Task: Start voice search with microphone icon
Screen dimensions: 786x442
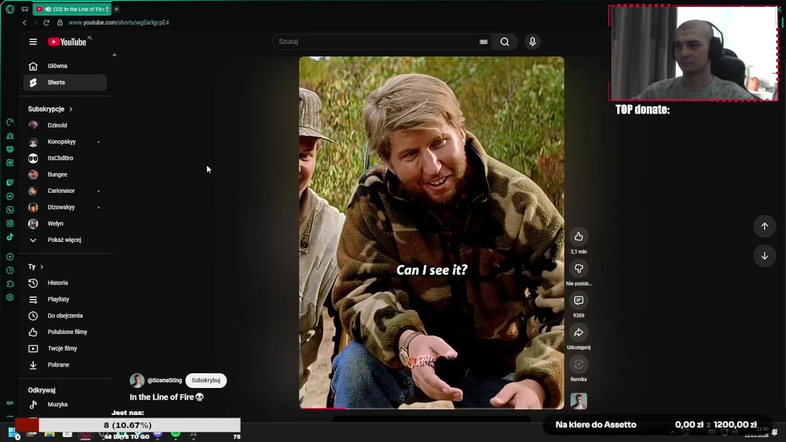Action: click(x=532, y=42)
